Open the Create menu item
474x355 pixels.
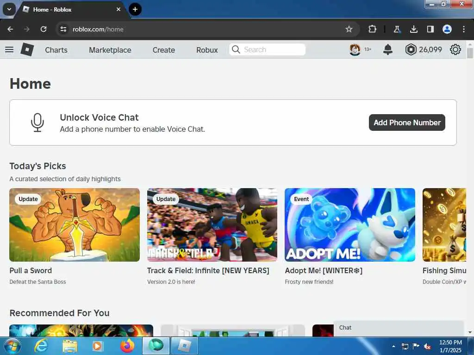pyautogui.click(x=163, y=50)
